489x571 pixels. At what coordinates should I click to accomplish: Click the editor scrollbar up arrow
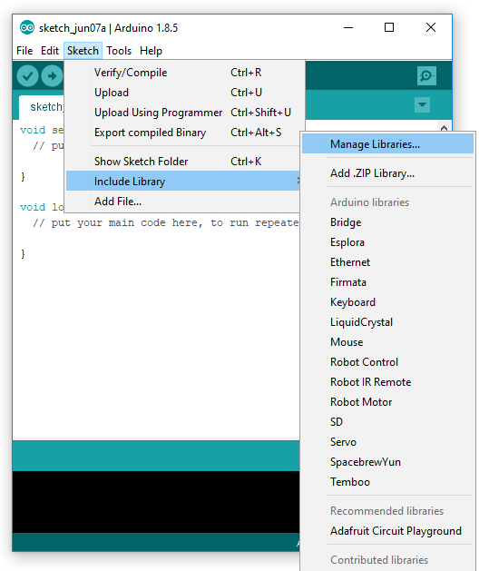444,127
